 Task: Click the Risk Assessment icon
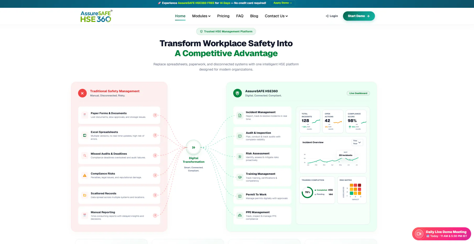click(240, 156)
